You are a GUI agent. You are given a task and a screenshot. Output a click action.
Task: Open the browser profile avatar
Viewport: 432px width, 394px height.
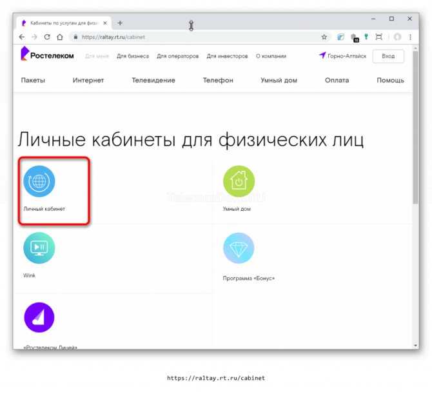397,37
